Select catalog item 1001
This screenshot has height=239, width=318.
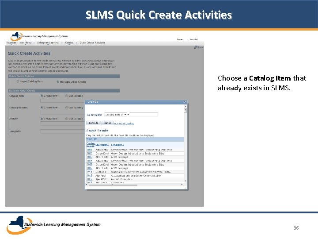coord(89,150)
